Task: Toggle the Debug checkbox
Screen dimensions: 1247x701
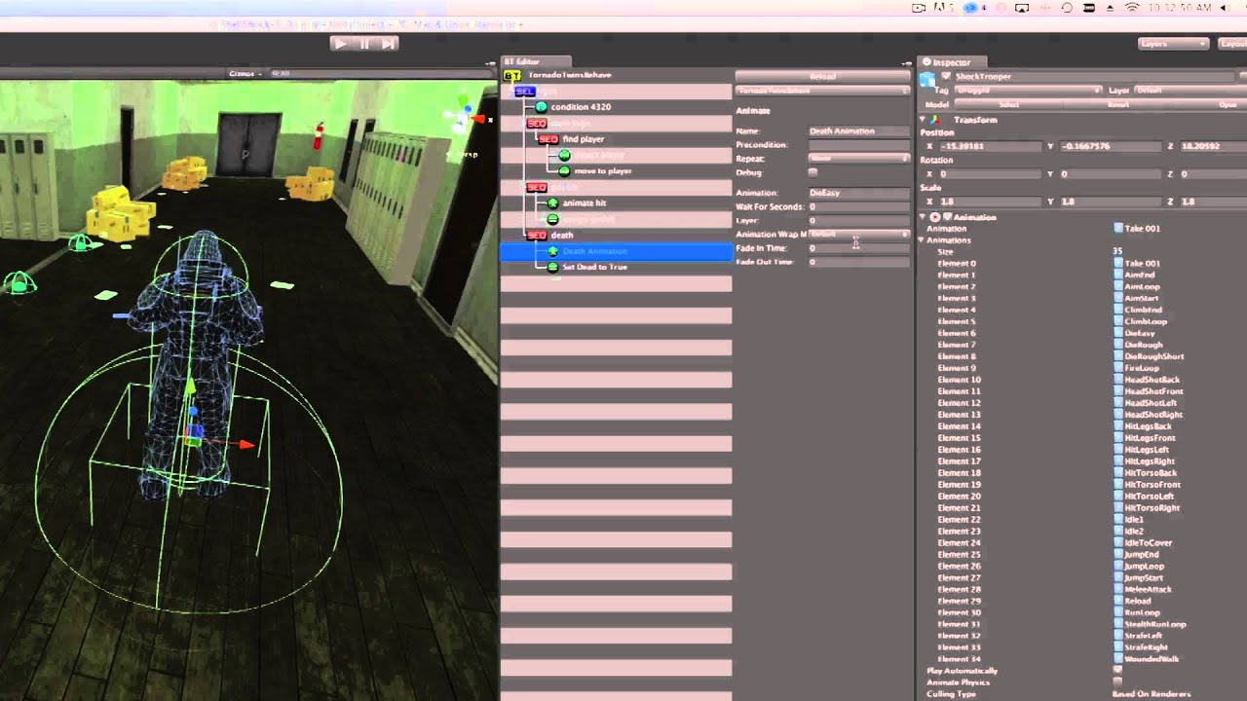Action: coord(812,172)
